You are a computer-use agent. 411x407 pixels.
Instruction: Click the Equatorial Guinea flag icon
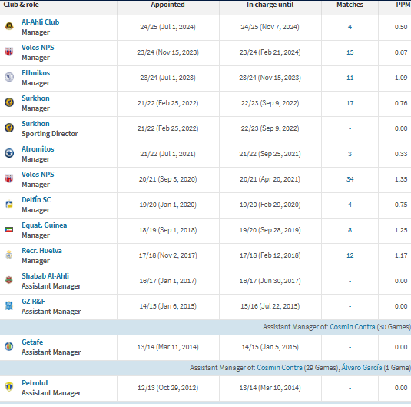(9, 230)
